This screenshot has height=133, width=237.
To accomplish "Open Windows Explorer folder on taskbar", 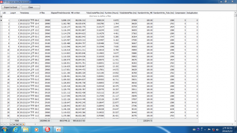I will point(26,130).
